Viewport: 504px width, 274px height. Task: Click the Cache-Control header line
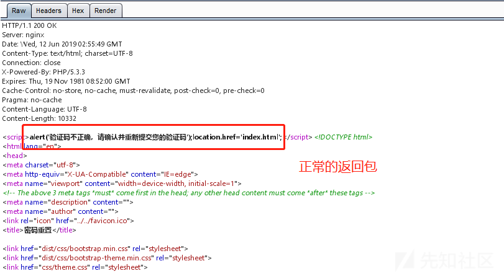[x=133, y=91]
